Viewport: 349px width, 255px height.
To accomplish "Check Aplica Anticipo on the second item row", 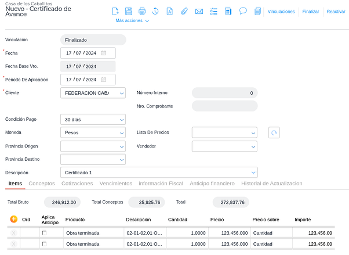I will pos(44,245).
